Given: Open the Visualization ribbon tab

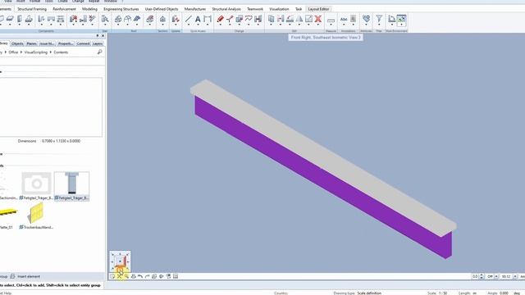Looking at the screenshot, I should pyautogui.click(x=279, y=9).
